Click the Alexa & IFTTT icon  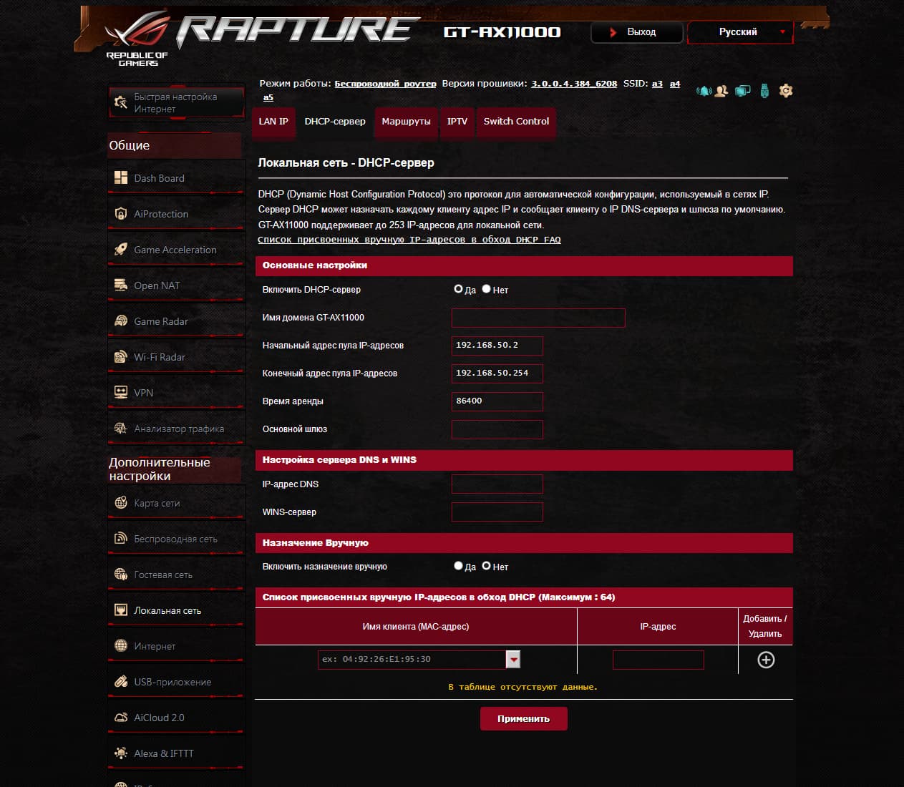click(x=121, y=753)
